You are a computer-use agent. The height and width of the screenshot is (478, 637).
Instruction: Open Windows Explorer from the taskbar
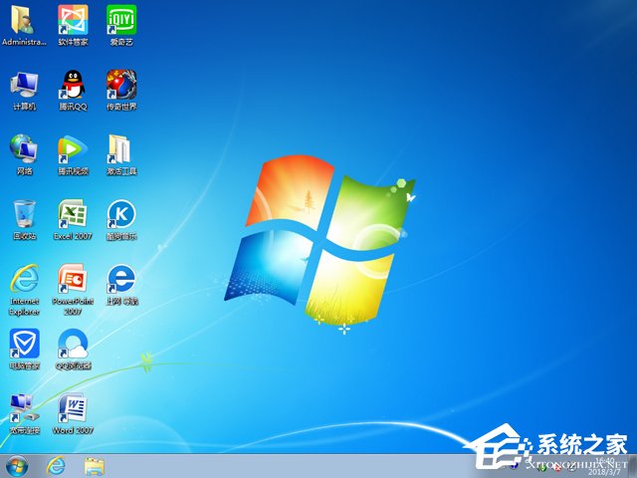(x=95, y=465)
